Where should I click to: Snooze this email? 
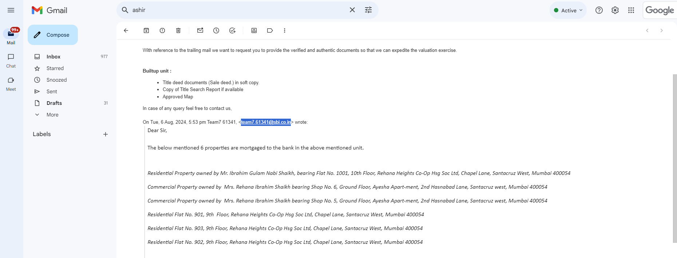[x=216, y=30]
